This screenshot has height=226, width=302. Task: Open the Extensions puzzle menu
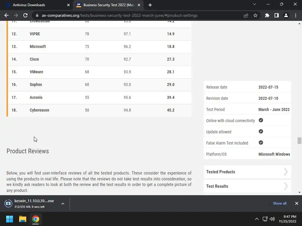pos(267,15)
